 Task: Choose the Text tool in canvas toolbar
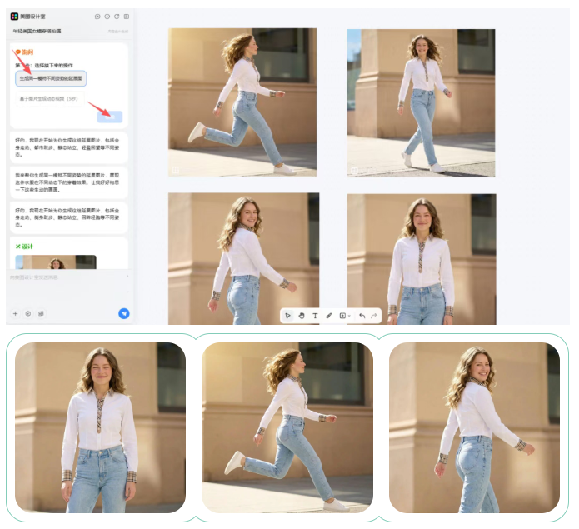click(x=315, y=316)
